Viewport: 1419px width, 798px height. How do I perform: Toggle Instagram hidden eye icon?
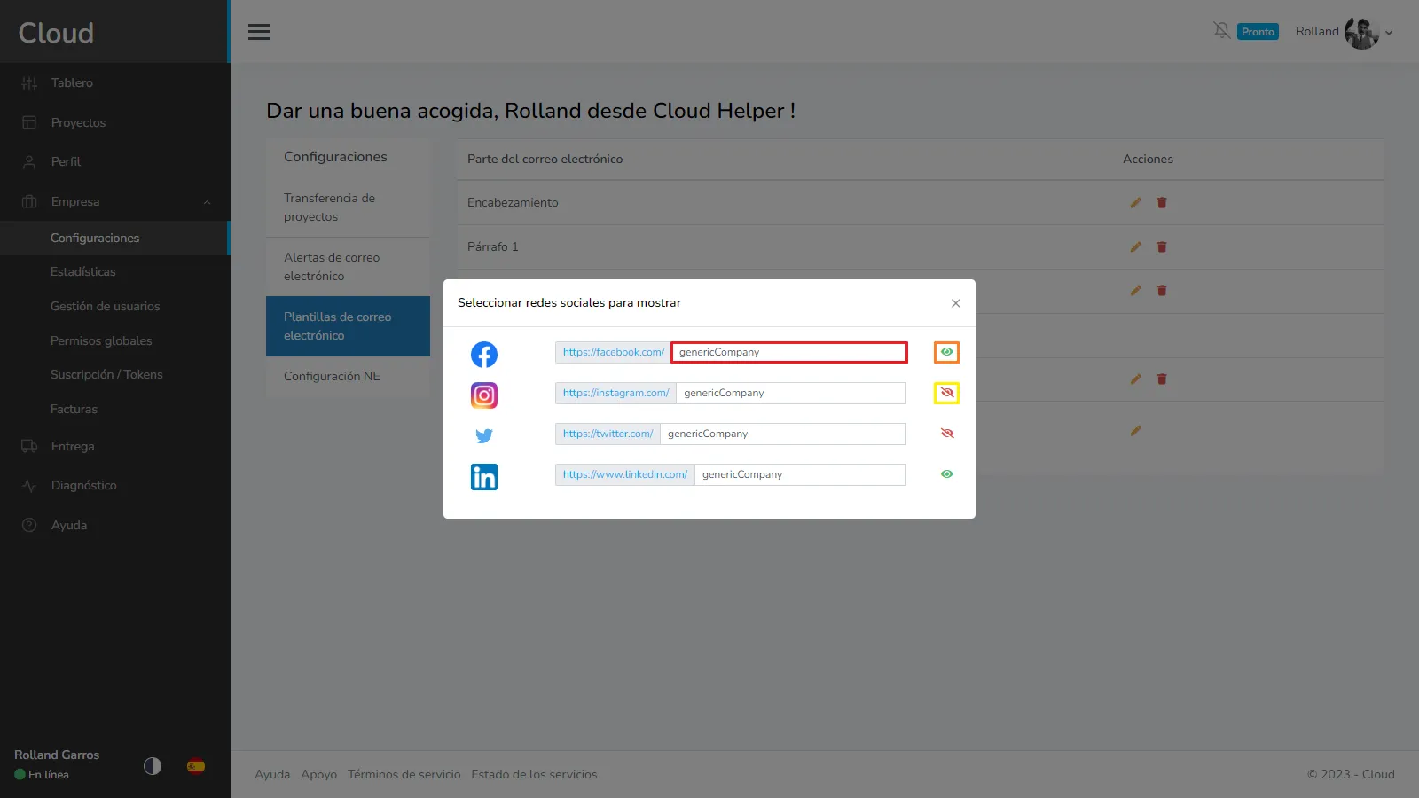946,393
